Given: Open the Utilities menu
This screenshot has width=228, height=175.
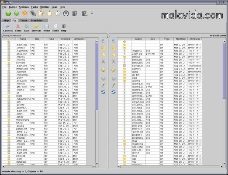Looking at the screenshot, I should (x=45, y=7).
